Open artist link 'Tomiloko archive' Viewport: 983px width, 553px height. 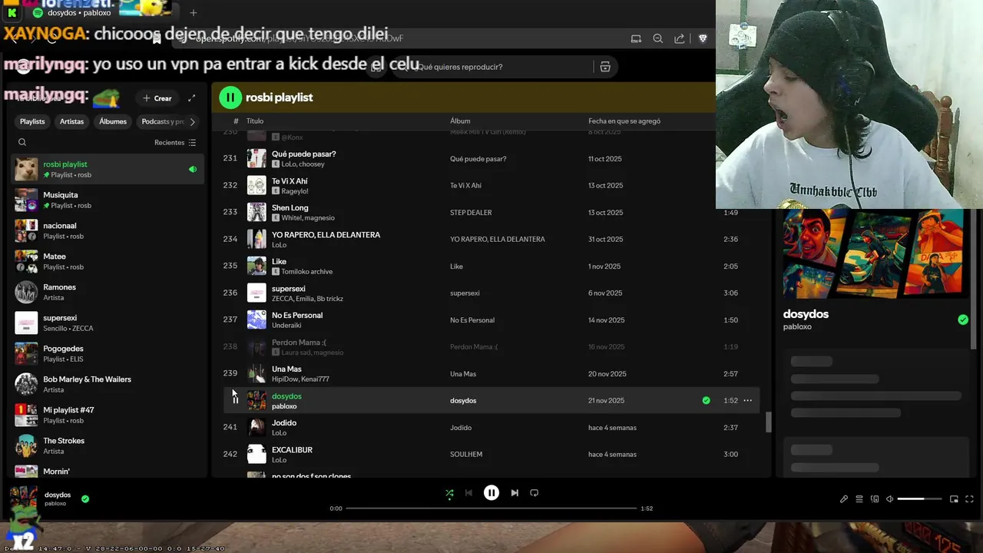tap(306, 272)
